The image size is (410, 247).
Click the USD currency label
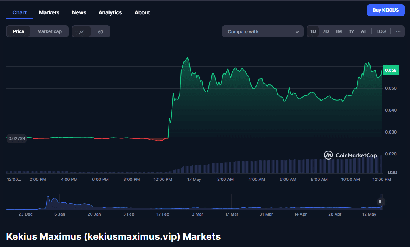tap(393, 172)
